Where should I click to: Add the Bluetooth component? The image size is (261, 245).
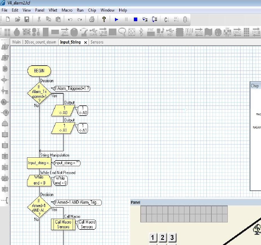tap(141, 32)
